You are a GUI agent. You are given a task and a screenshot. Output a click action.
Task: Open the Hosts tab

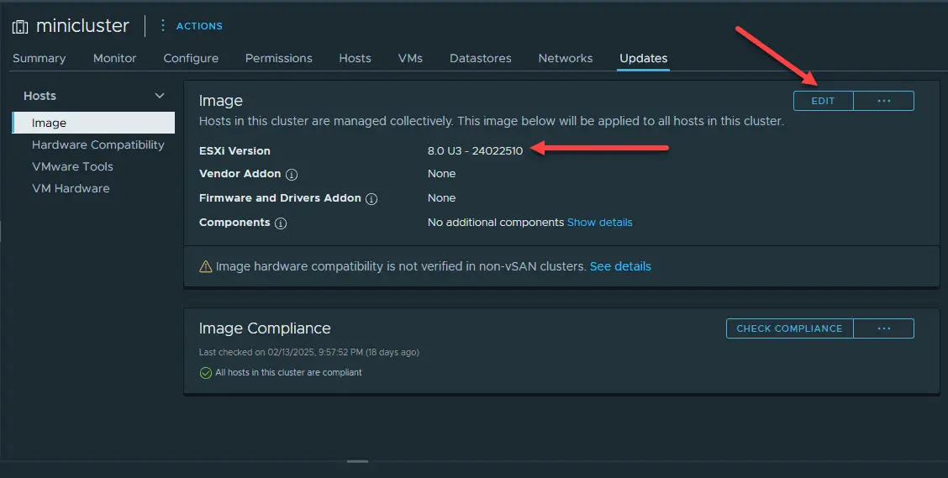click(355, 59)
